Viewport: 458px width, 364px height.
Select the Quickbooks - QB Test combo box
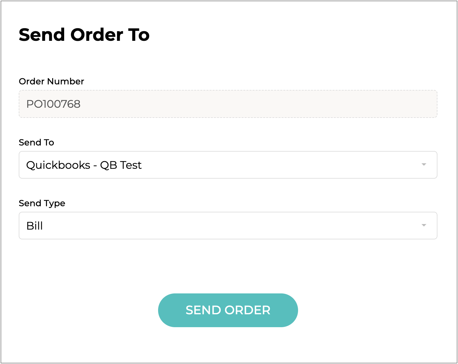click(228, 165)
